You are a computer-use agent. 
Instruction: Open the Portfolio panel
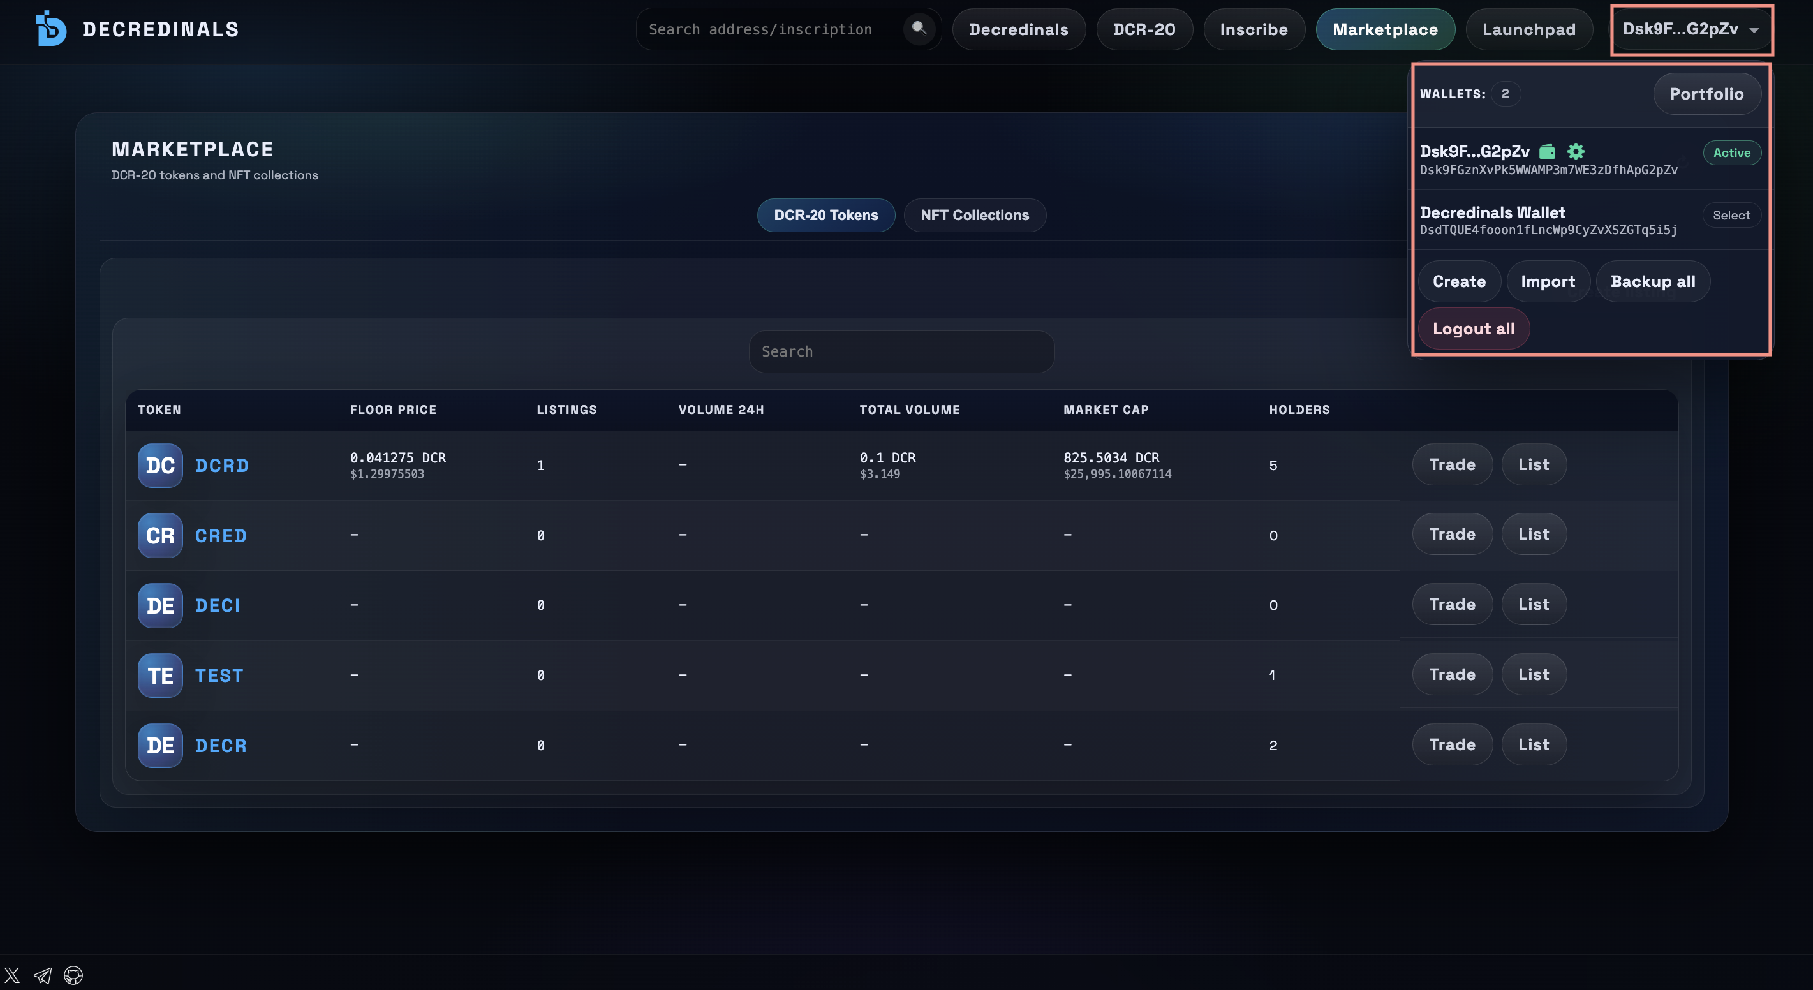tap(1706, 94)
